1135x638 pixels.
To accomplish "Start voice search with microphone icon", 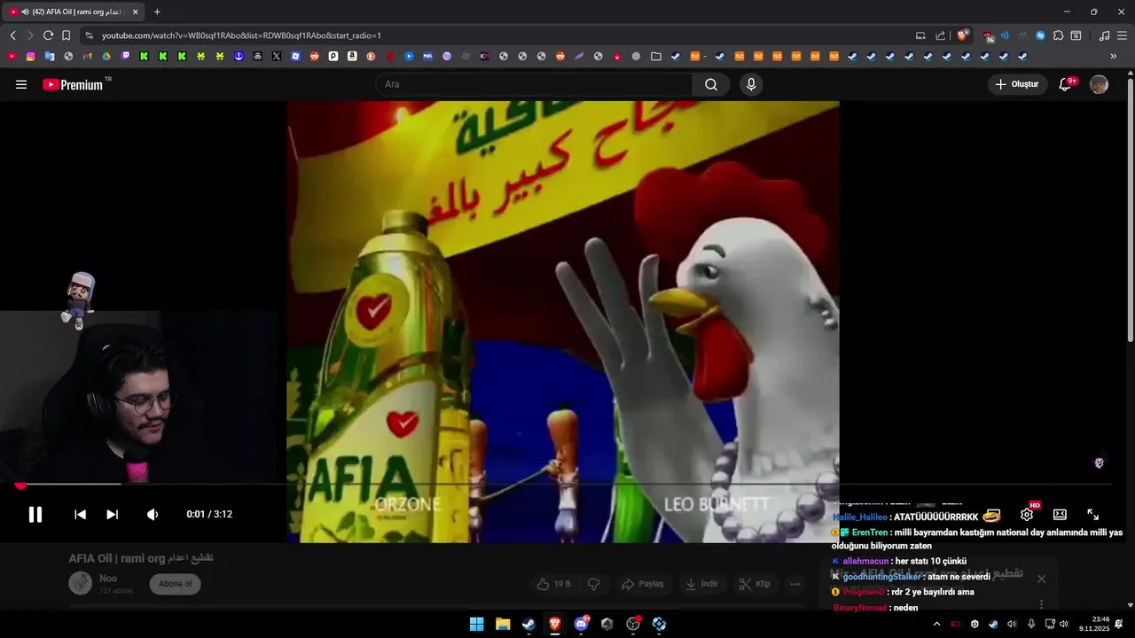I will (751, 84).
